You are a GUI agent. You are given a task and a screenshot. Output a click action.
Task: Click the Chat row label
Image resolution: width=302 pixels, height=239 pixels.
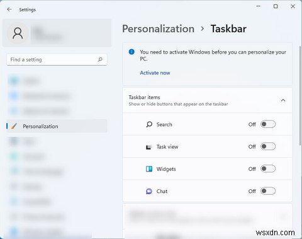(x=162, y=191)
